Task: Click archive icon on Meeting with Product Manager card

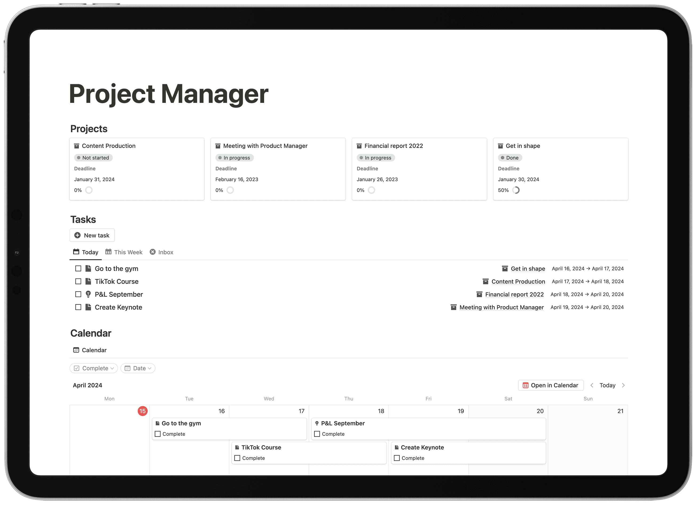Action: click(218, 146)
